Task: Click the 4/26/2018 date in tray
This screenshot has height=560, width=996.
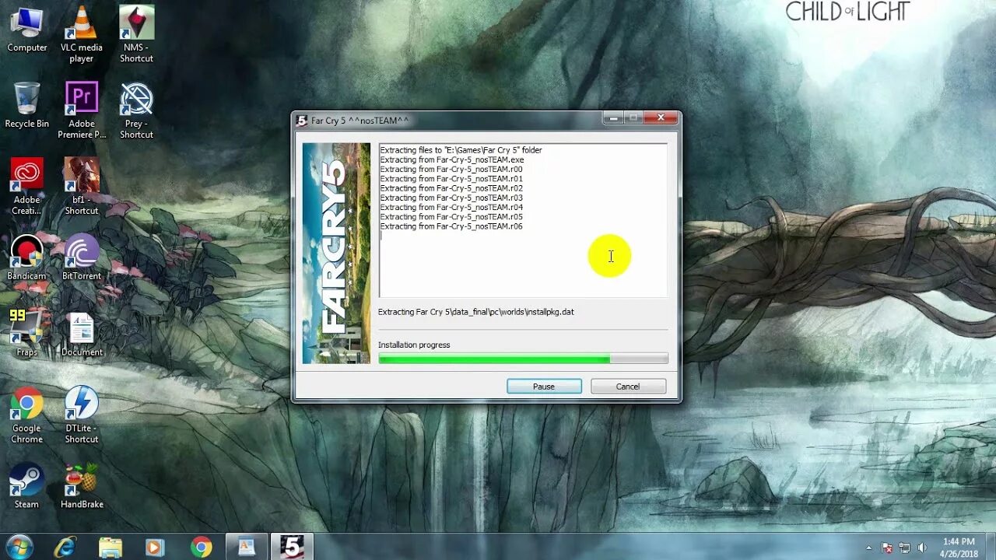Action: [959, 554]
